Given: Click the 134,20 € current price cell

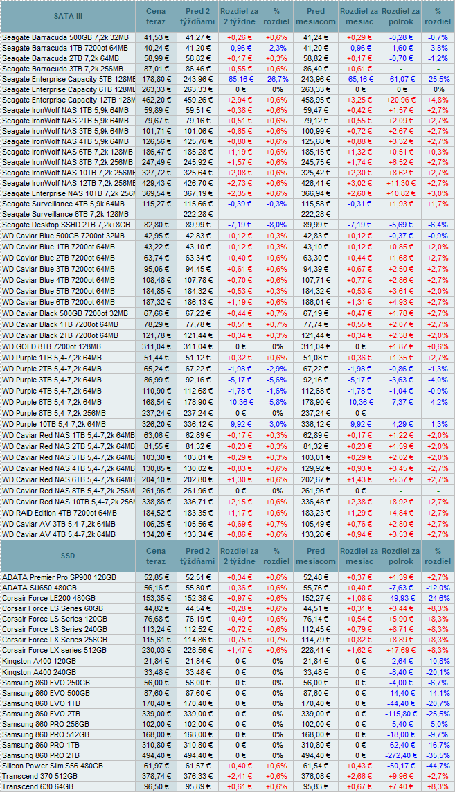Looking at the screenshot, I should [x=157, y=534].
